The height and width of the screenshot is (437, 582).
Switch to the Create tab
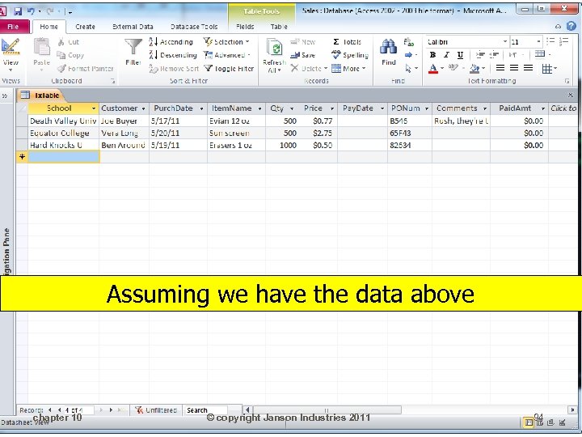[x=85, y=27]
